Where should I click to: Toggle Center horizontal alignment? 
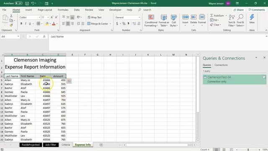coord(68,23)
